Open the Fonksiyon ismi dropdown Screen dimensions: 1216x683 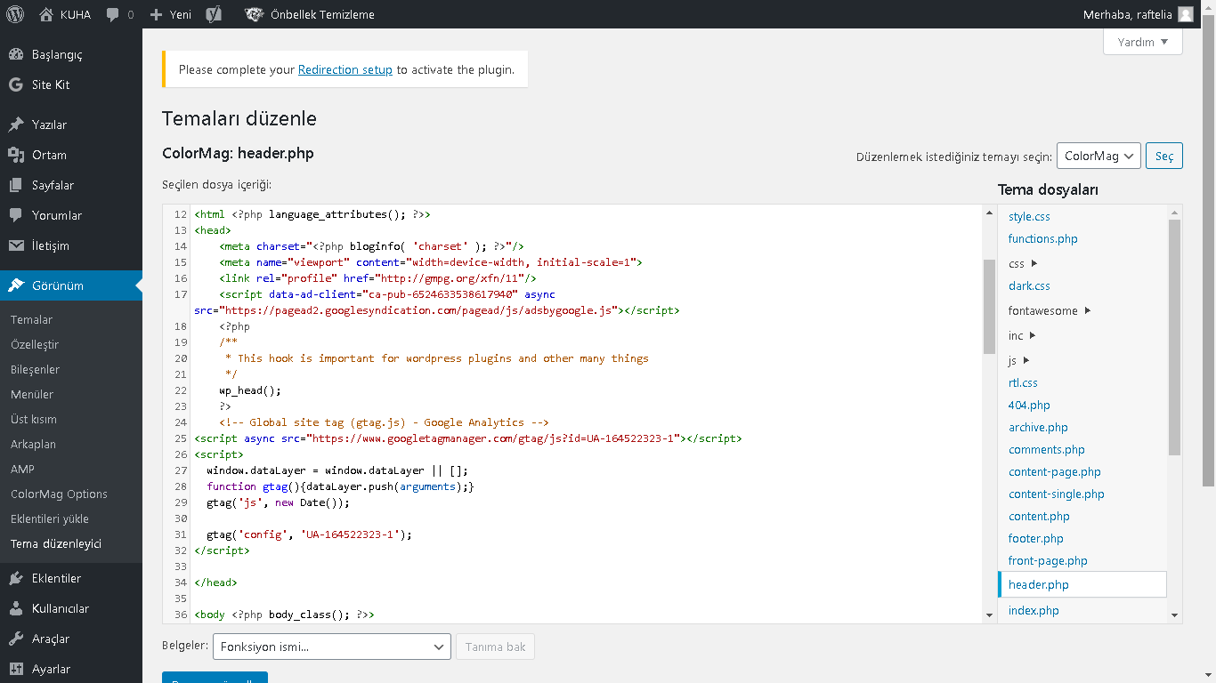332,647
